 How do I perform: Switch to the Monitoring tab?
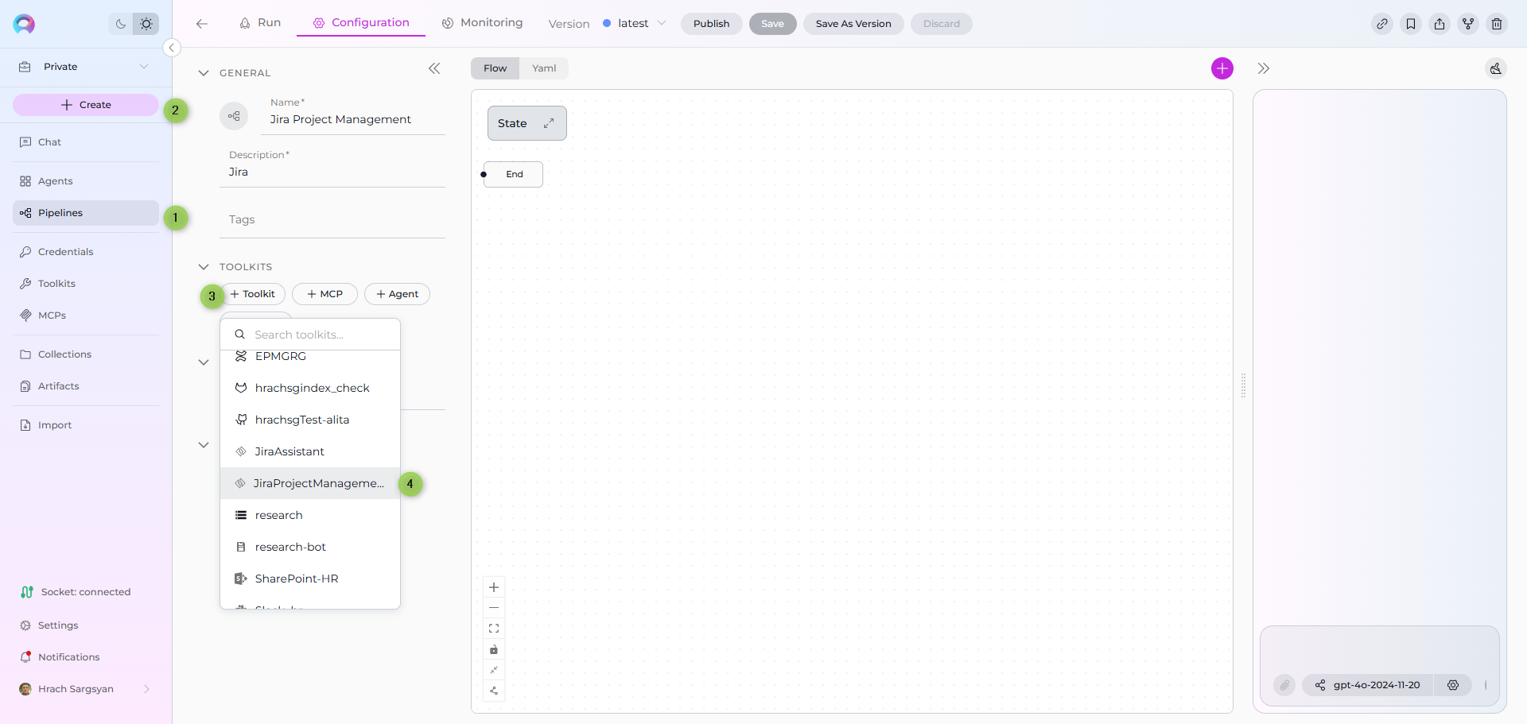point(483,23)
